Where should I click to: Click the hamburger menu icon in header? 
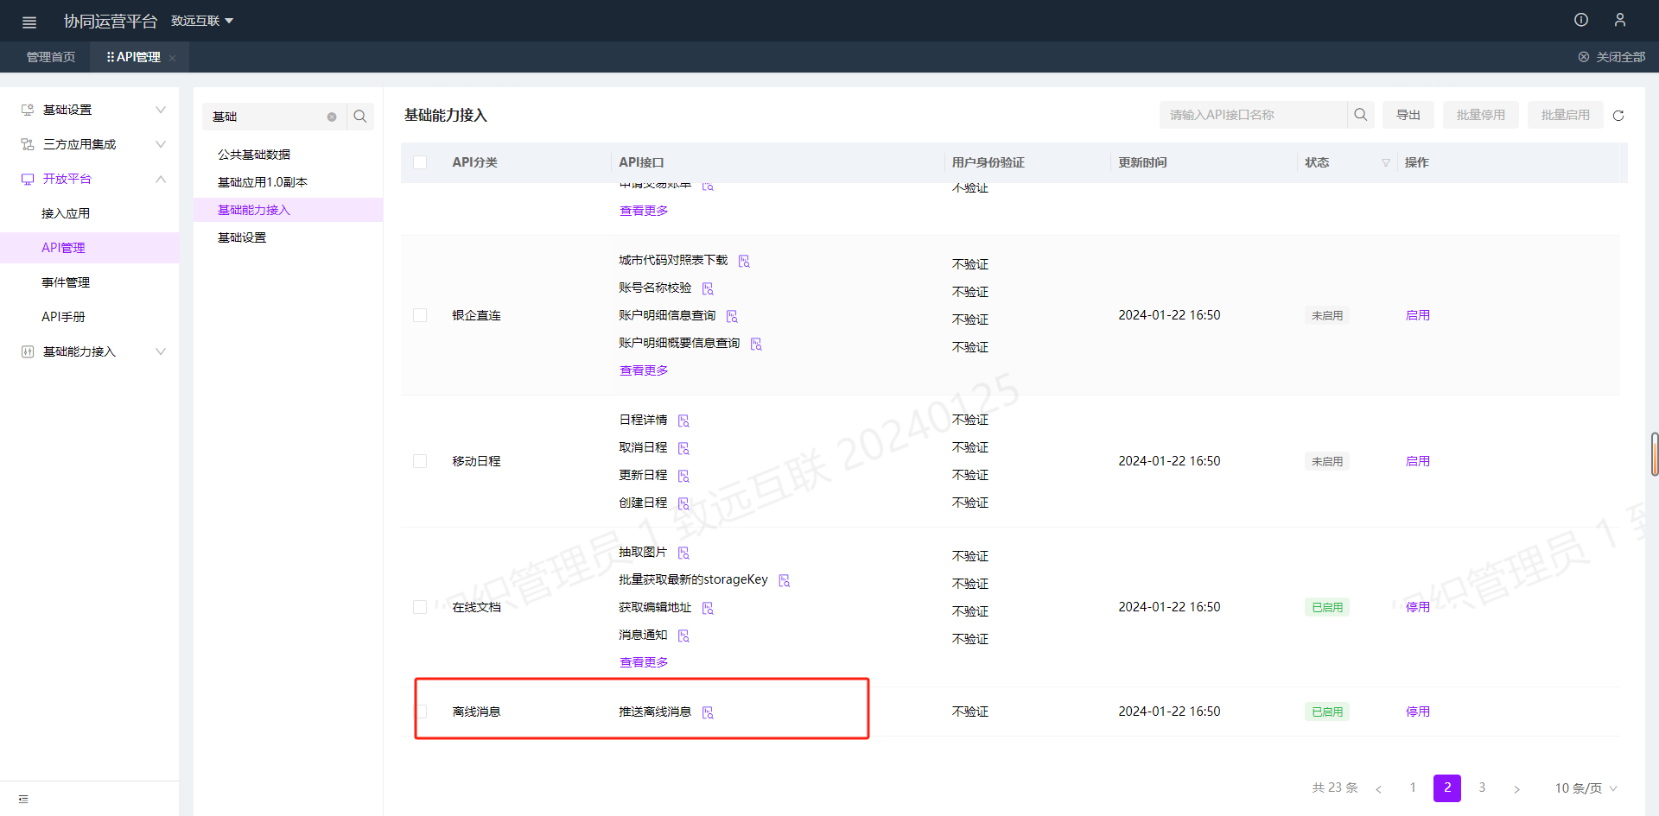29,22
